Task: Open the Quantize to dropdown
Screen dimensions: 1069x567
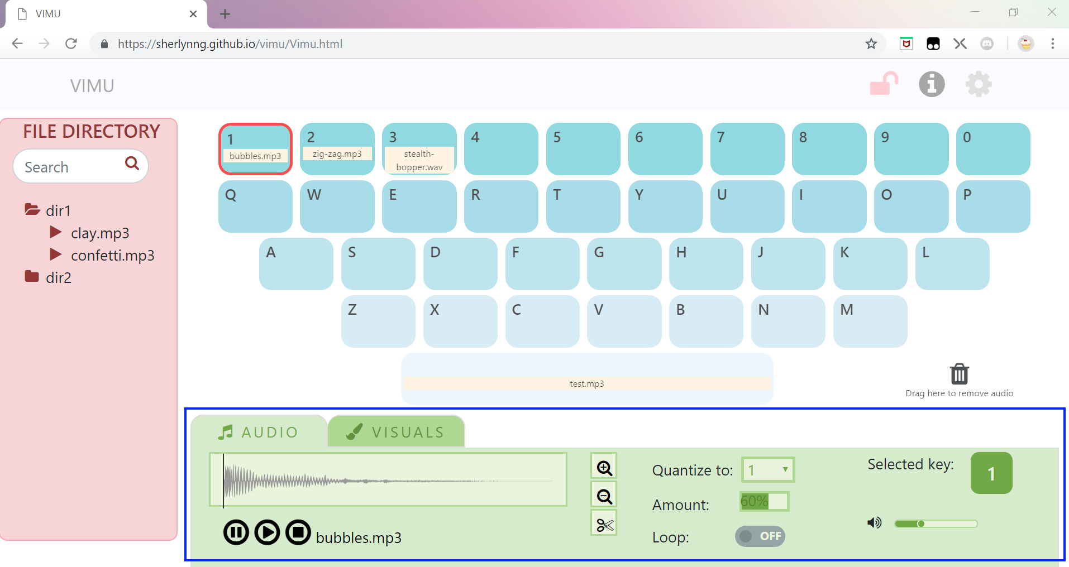Action: 767,469
